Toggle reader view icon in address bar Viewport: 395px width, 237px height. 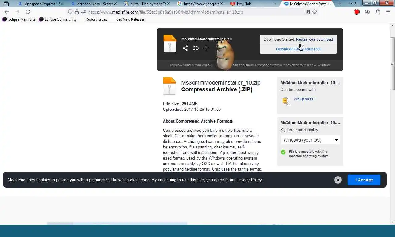click(307, 12)
